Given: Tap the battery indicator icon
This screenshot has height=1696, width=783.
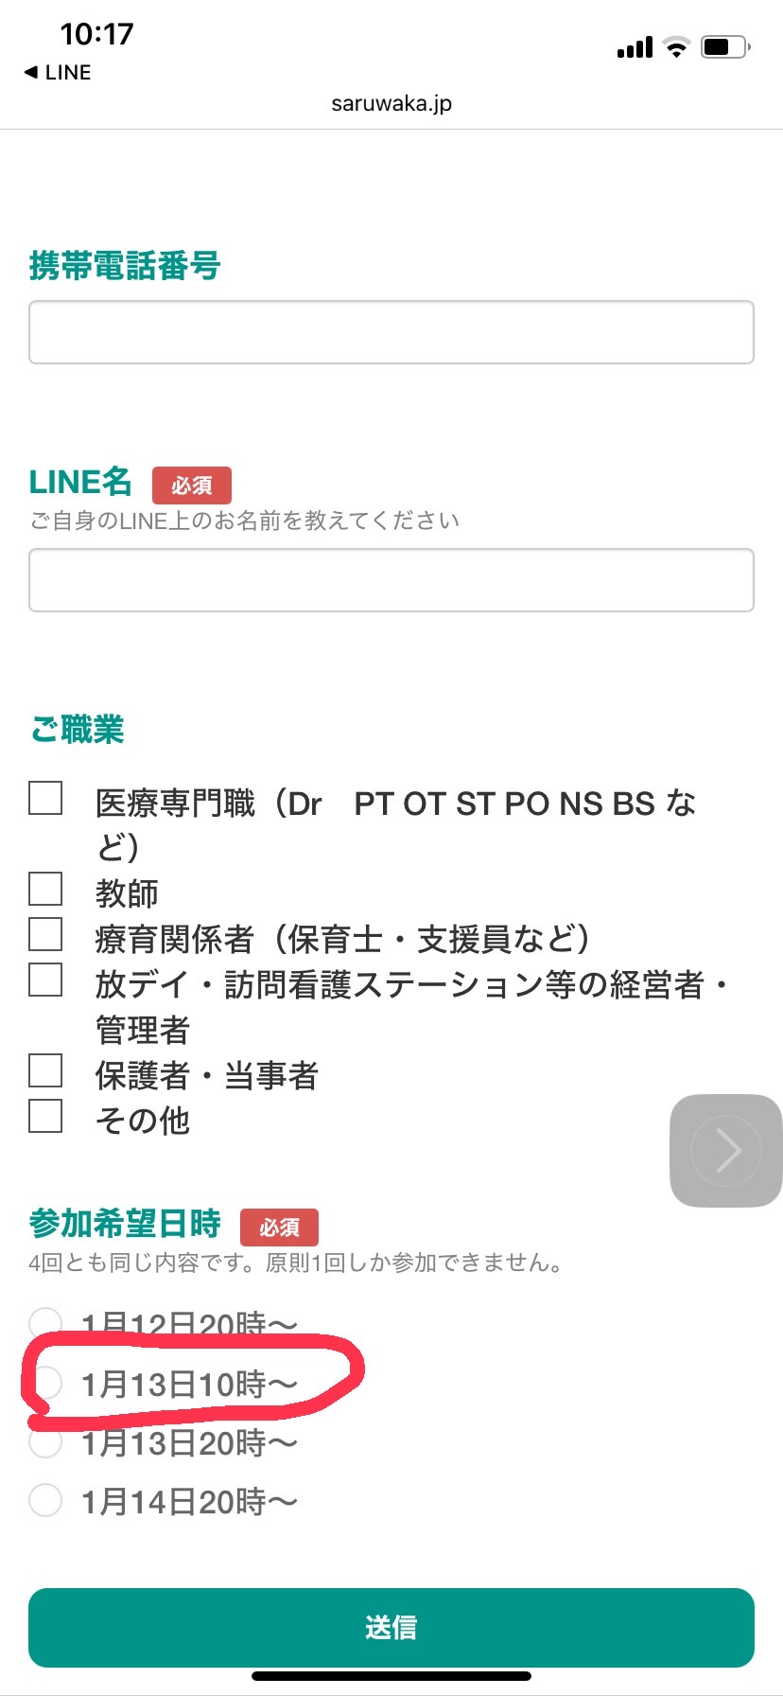Looking at the screenshot, I should point(725,47).
